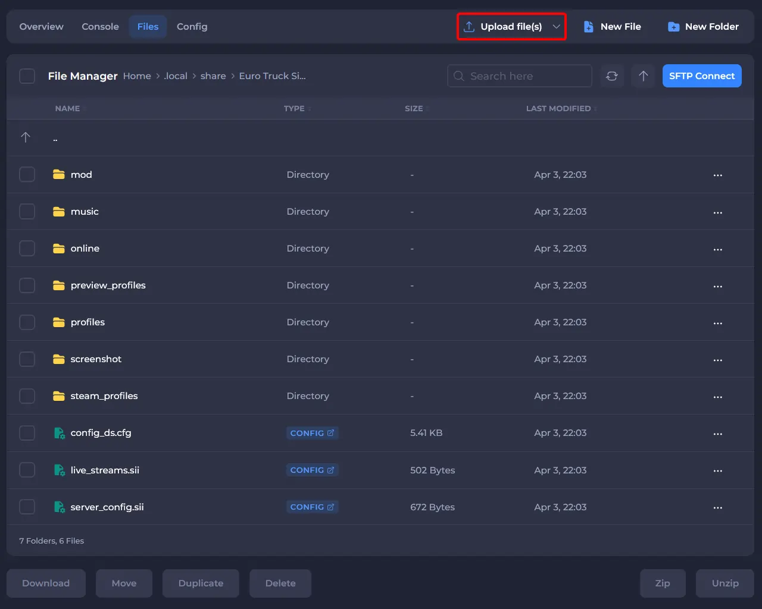The width and height of the screenshot is (762, 609).
Task: Open the three-dot menu for config_ds.cfg
Action: click(x=718, y=434)
